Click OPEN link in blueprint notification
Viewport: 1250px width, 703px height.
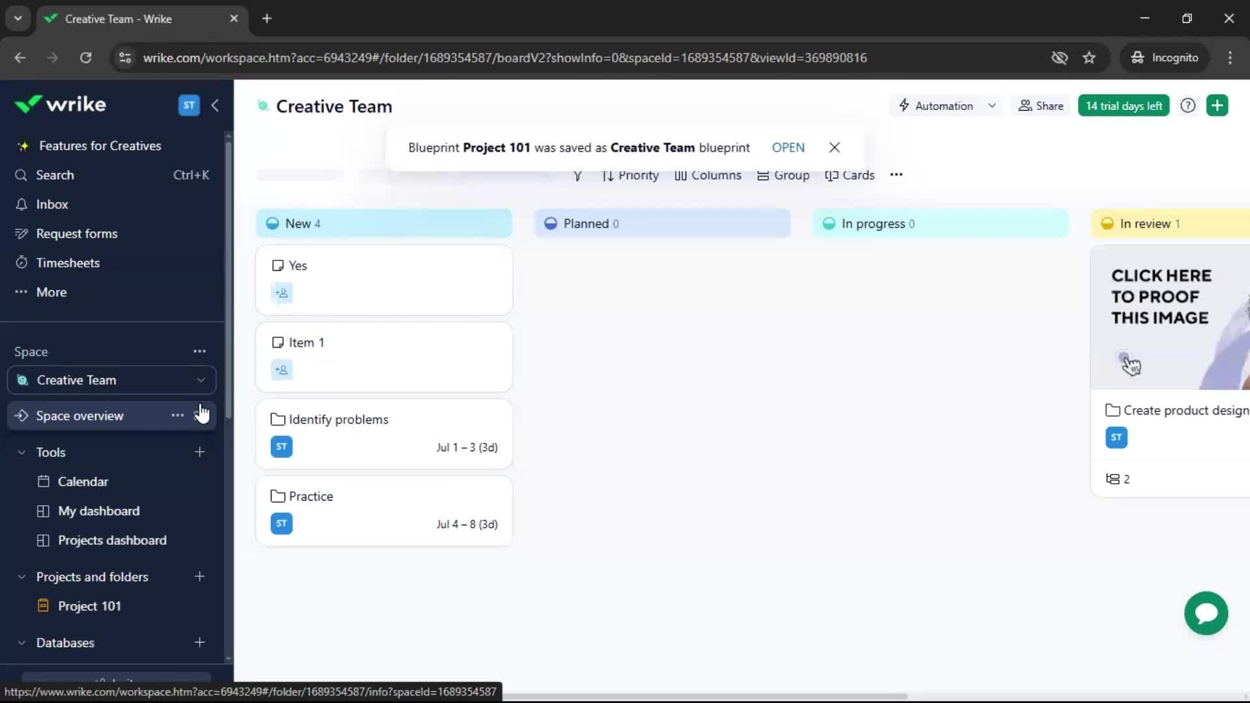(788, 148)
